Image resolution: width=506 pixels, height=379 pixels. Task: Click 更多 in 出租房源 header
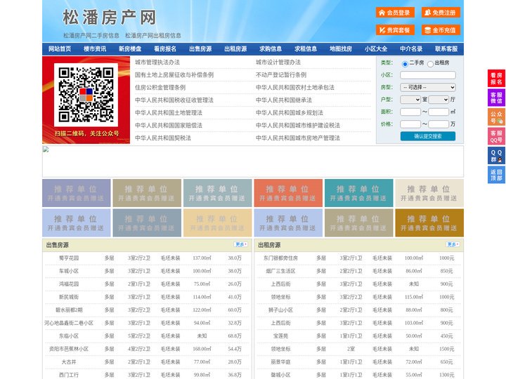(x=453, y=245)
